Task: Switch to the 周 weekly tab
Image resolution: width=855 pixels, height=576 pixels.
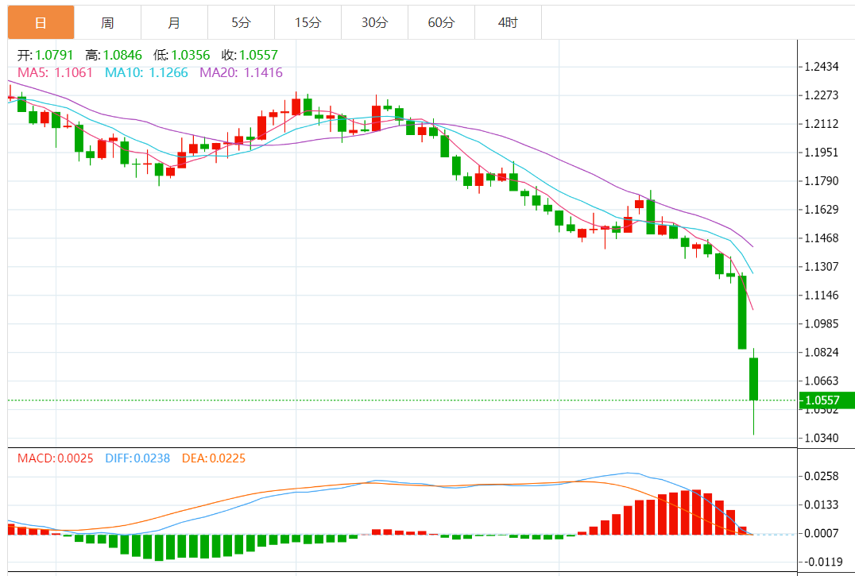Action: tap(107, 22)
